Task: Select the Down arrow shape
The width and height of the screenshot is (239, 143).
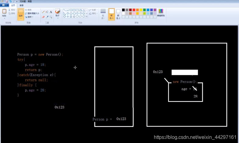Action: coord(65,17)
